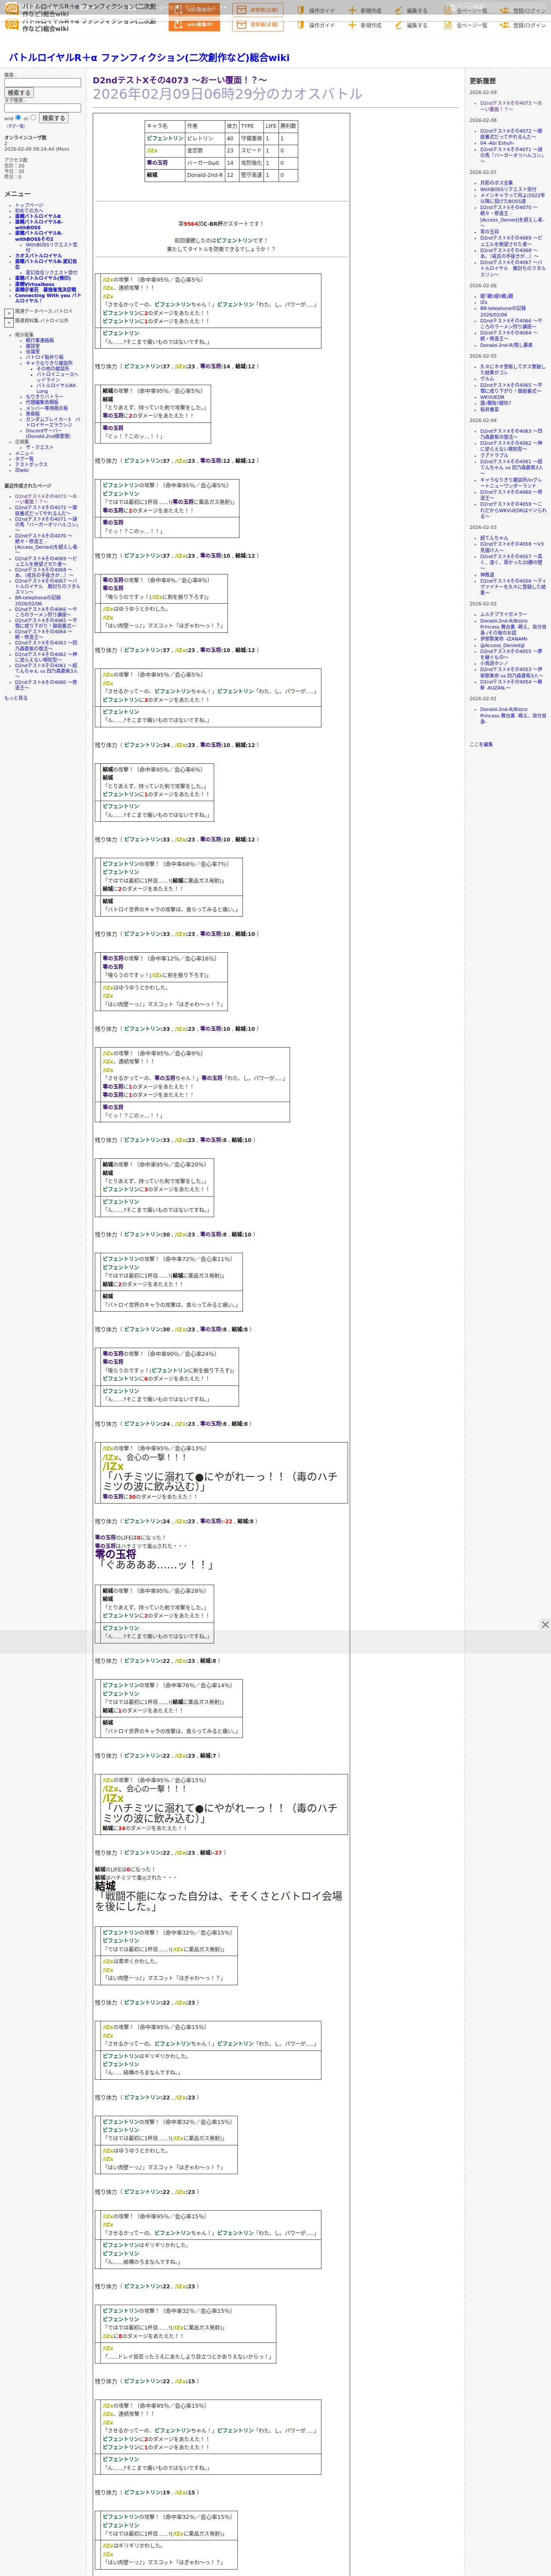Focus the タグ検索 text field
The height and width of the screenshot is (2576, 551).
pyautogui.click(x=42, y=108)
